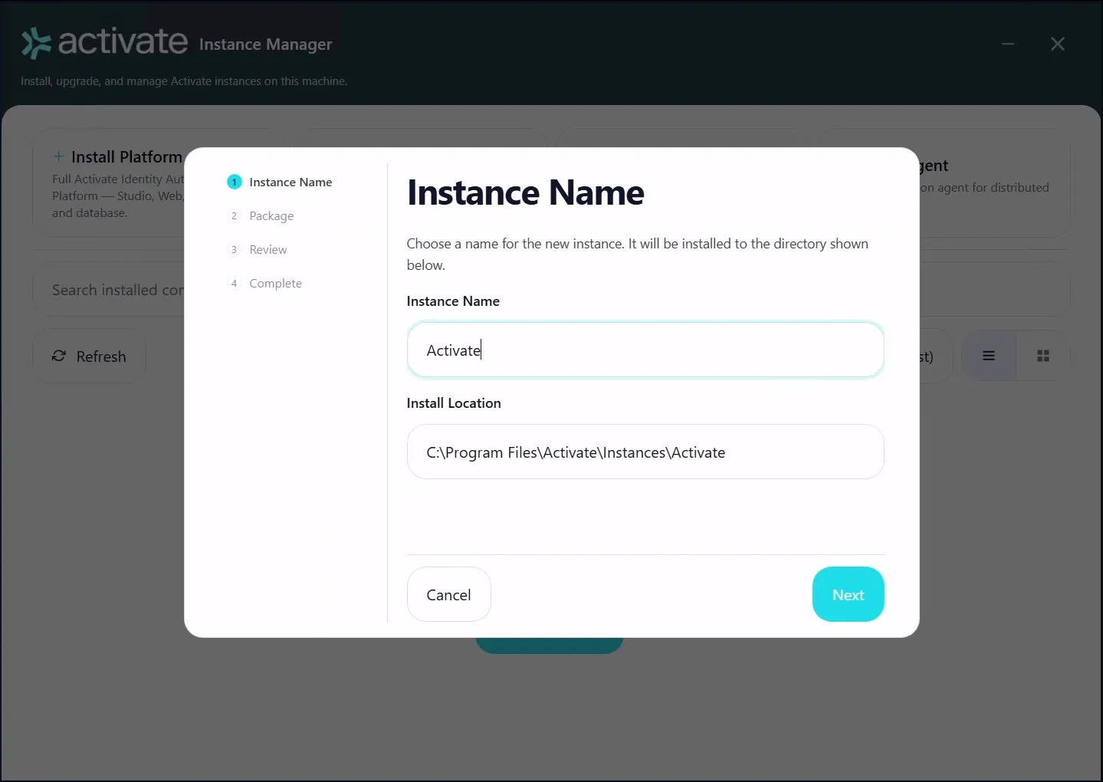Select step 1 circle in wizard
The width and height of the screenshot is (1103, 782).
pos(235,182)
